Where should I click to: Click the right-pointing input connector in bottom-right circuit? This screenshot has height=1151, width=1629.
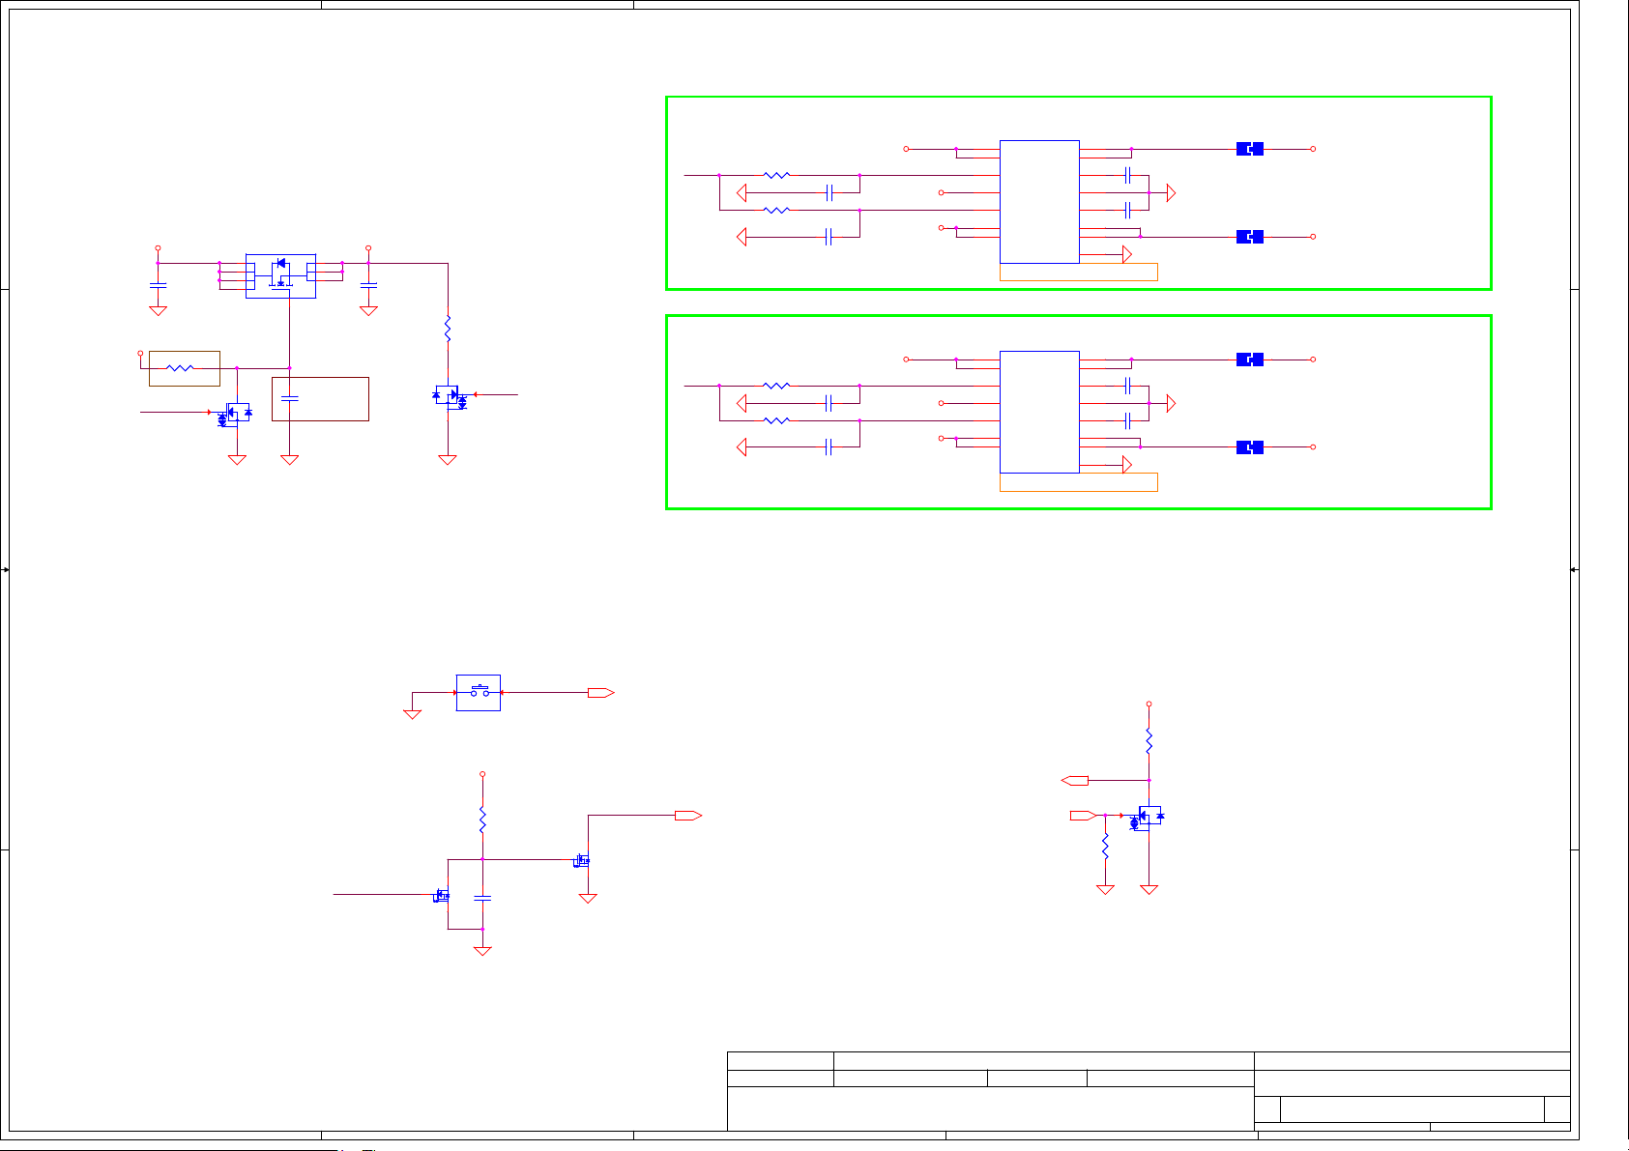pos(1084,816)
